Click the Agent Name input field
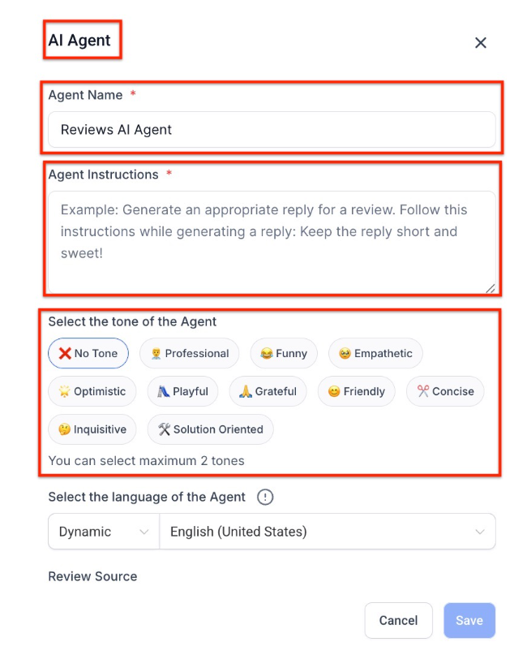This screenshot has width=527, height=655. [x=272, y=130]
